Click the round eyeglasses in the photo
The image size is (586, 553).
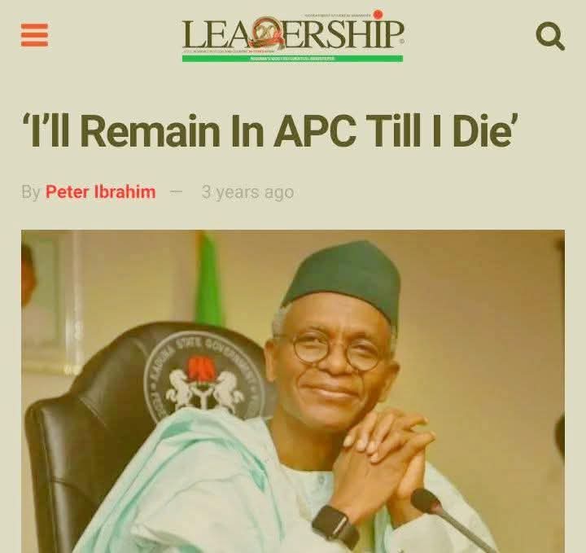click(335, 350)
